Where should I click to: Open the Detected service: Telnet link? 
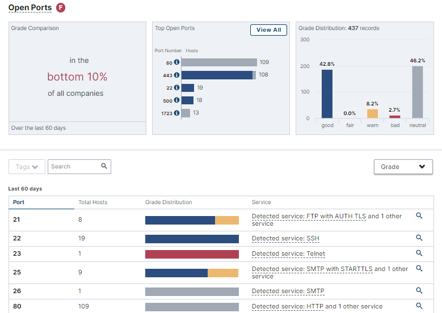click(x=288, y=254)
